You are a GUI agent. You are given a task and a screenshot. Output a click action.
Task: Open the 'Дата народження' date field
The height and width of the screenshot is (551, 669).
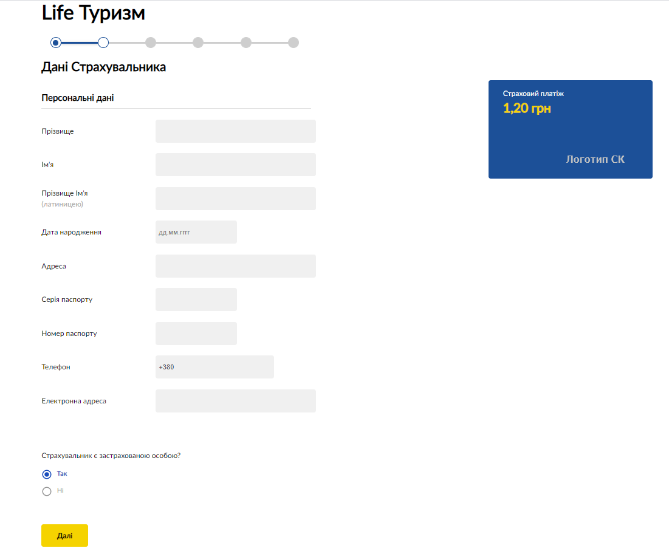[x=196, y=232]
